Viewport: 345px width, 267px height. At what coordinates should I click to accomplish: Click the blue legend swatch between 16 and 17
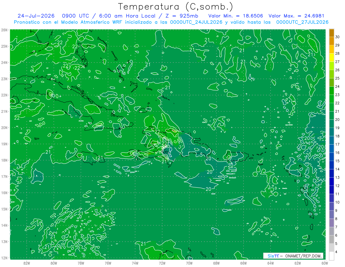point(331,149)
